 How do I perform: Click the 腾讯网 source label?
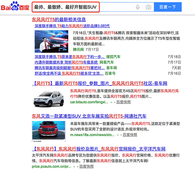tap(78, 49)
